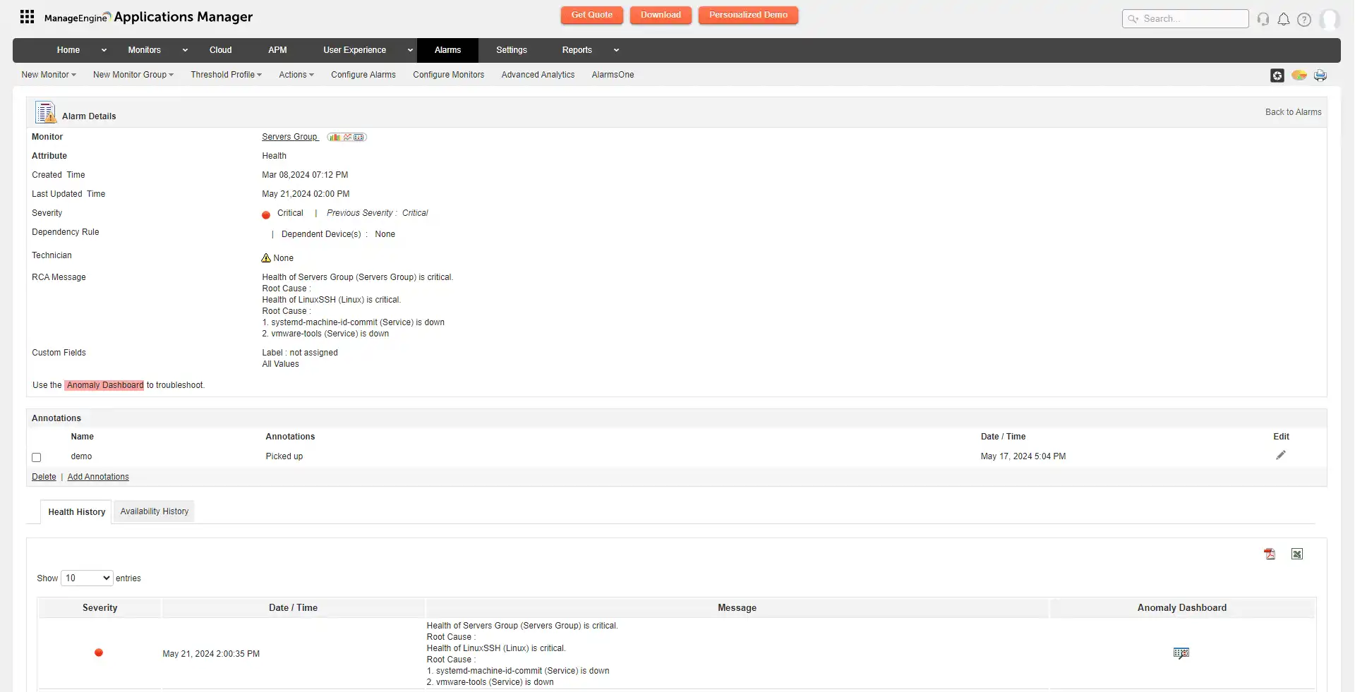
Task: Print the current alarm details page
Action: (x=1320, y=75)
